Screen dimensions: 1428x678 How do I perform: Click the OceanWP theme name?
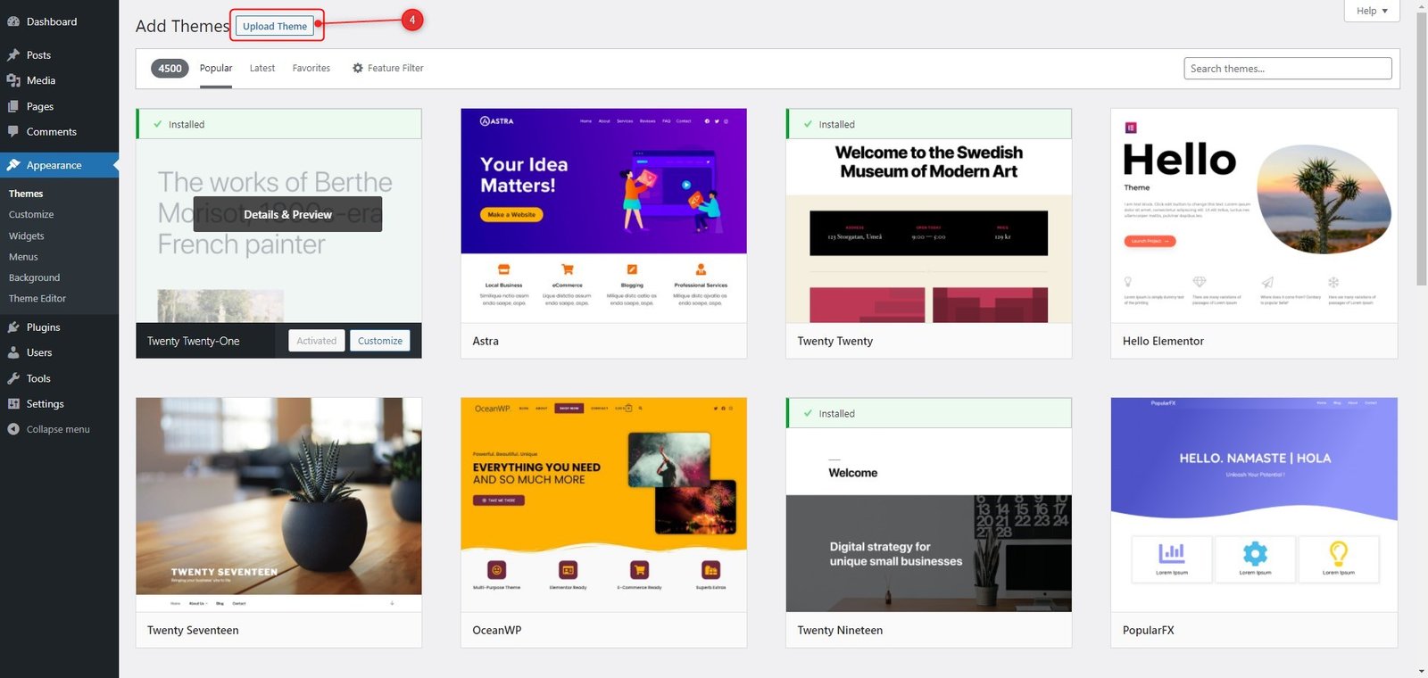coord(497,630)
